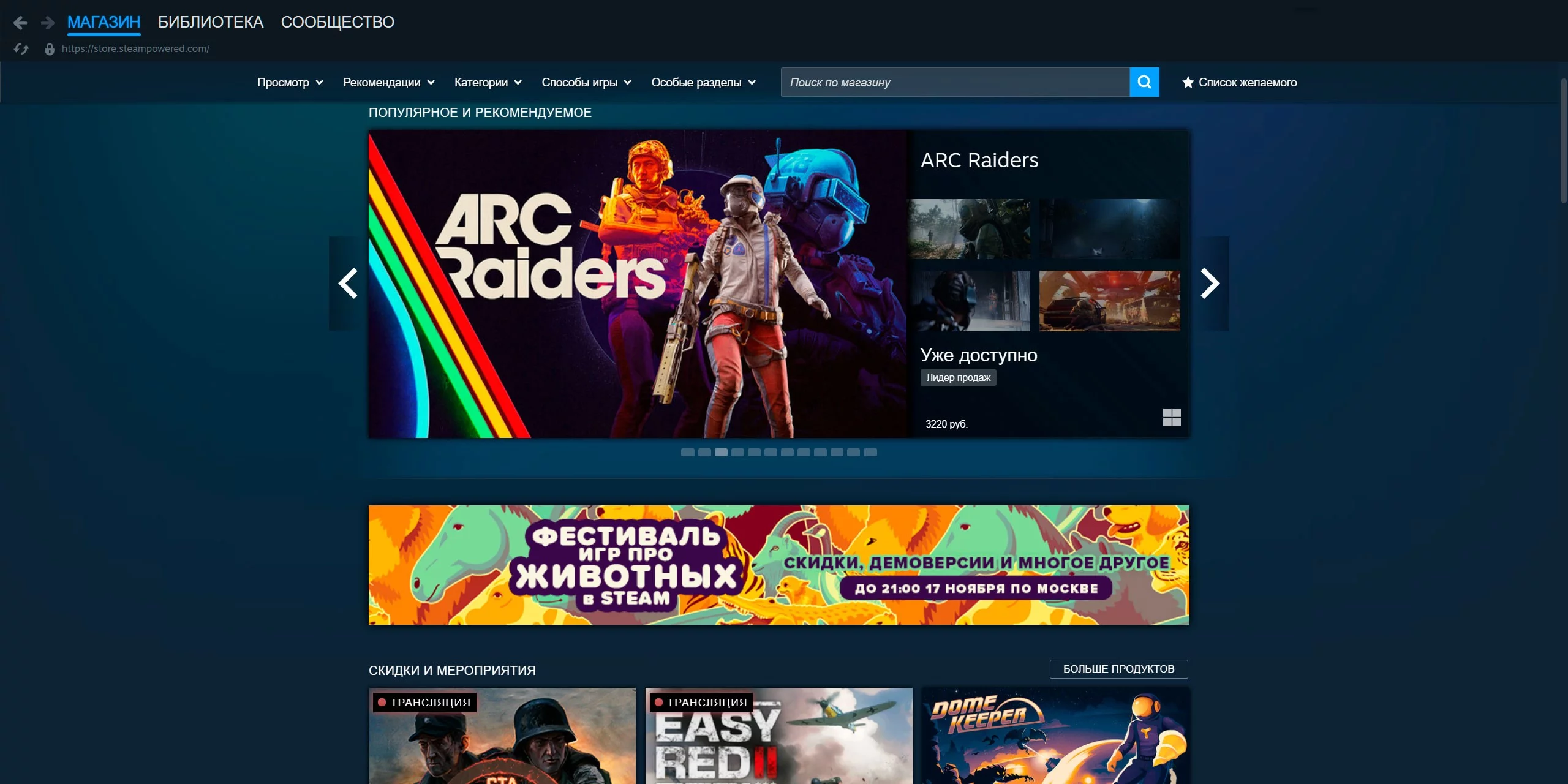Click the back navigation arrow
This screenshot has width=1568, height=784.
click(20, 23)
